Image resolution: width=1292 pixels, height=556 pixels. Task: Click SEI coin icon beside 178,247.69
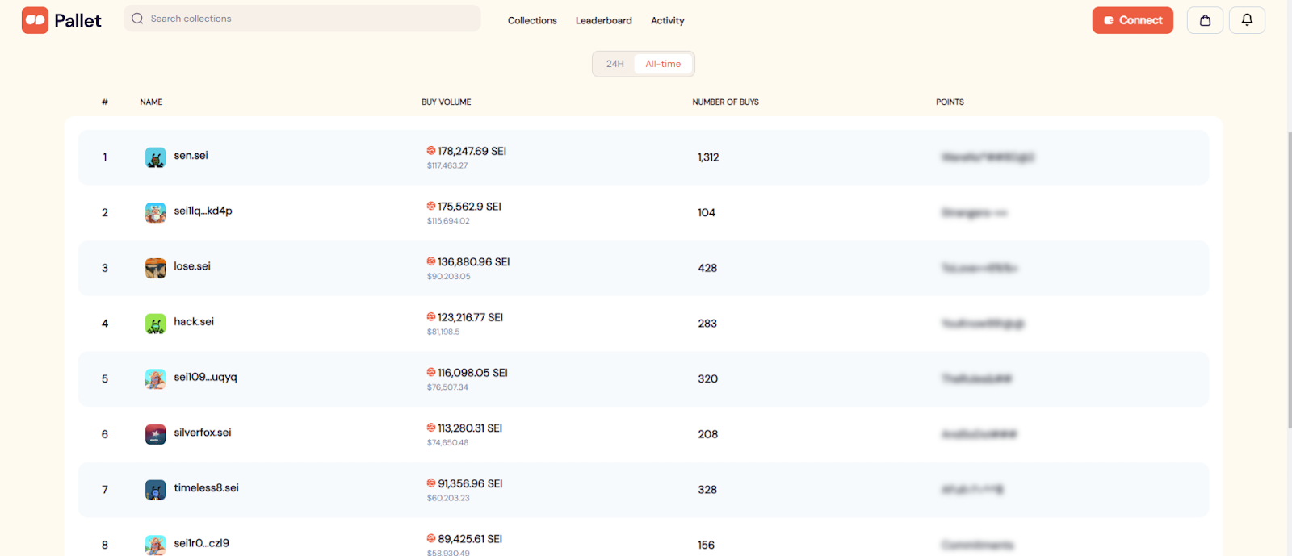tap(431, 151)
